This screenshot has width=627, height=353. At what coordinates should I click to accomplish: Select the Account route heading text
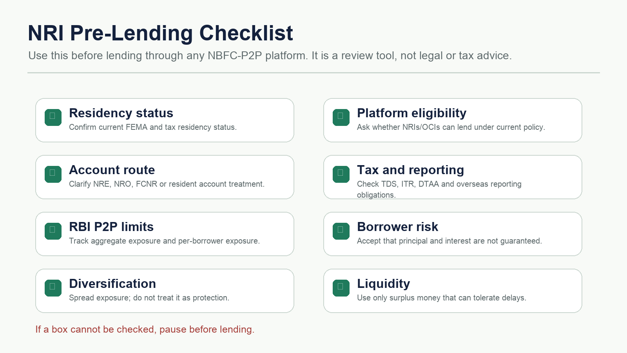[112, 170]
